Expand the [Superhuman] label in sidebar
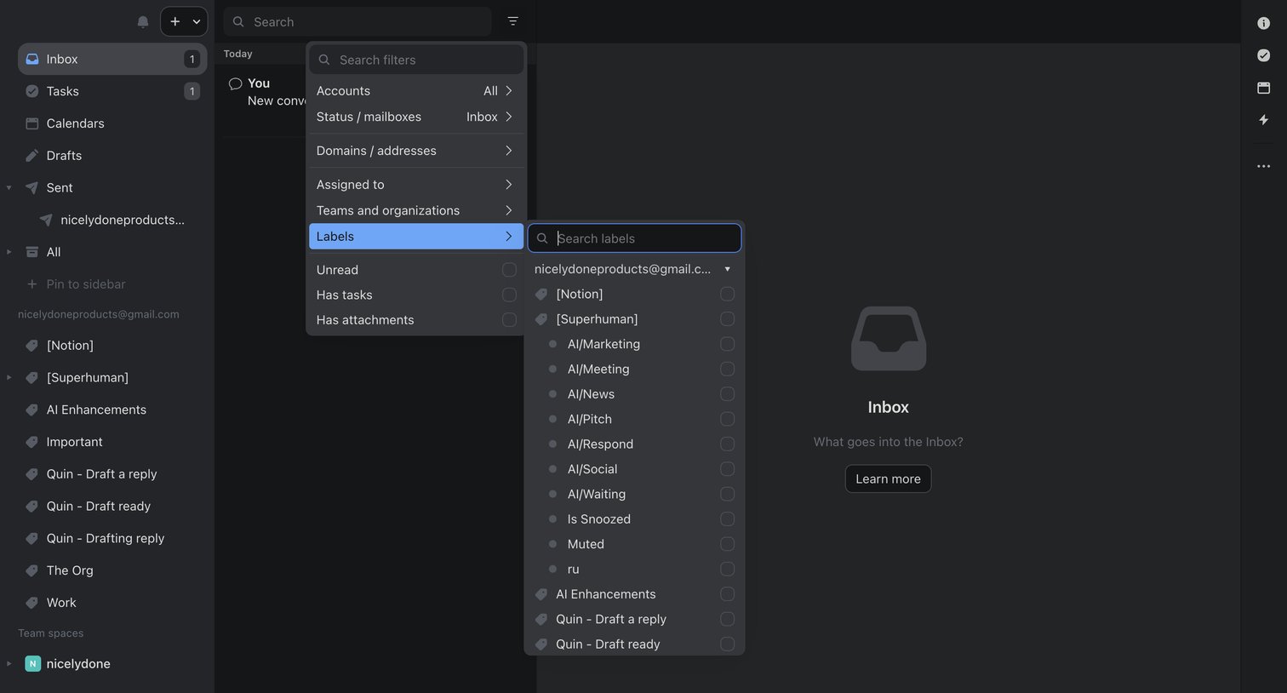Viewport: 1287px width, 693px height. [9, 377]
